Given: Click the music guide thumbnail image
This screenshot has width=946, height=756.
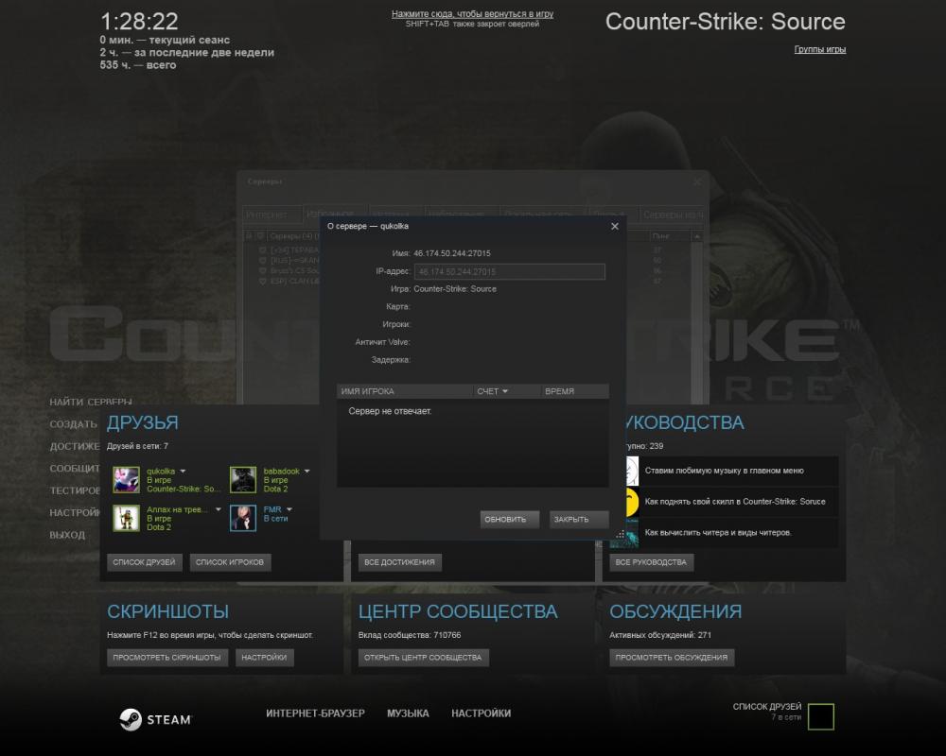Looking at the screenshot, I should pyautogui.click(x=632, y=471).
